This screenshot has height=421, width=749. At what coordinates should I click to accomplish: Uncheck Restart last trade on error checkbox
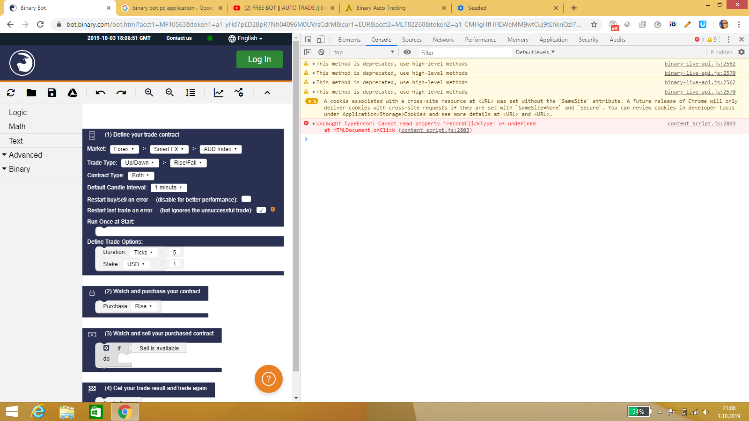pyautogui.click(x=261, y=210)
